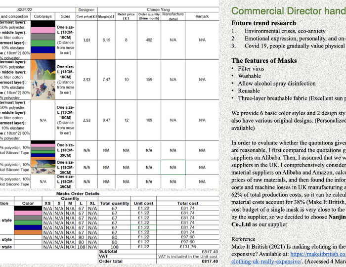Click the 'Total quantity' column header
346x267 pixels.
pos(115,203)
